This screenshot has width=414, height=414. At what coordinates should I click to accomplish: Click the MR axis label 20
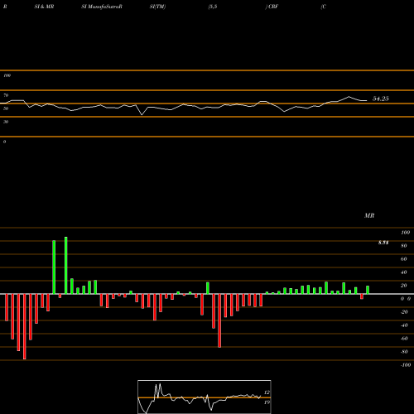click(403, 286)
